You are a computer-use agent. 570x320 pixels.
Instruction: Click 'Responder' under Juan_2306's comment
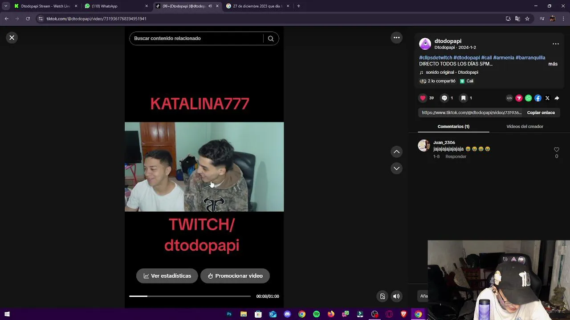point(456,156)
